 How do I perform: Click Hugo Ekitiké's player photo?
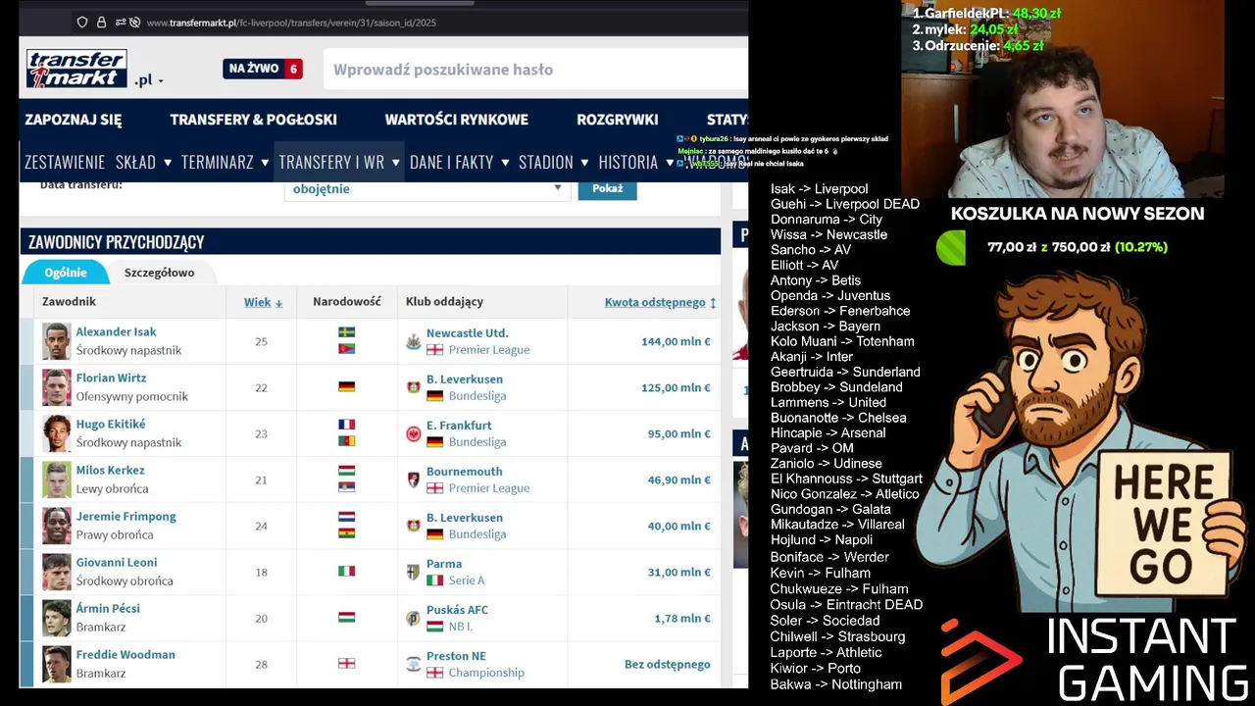[x=57, y=433]
